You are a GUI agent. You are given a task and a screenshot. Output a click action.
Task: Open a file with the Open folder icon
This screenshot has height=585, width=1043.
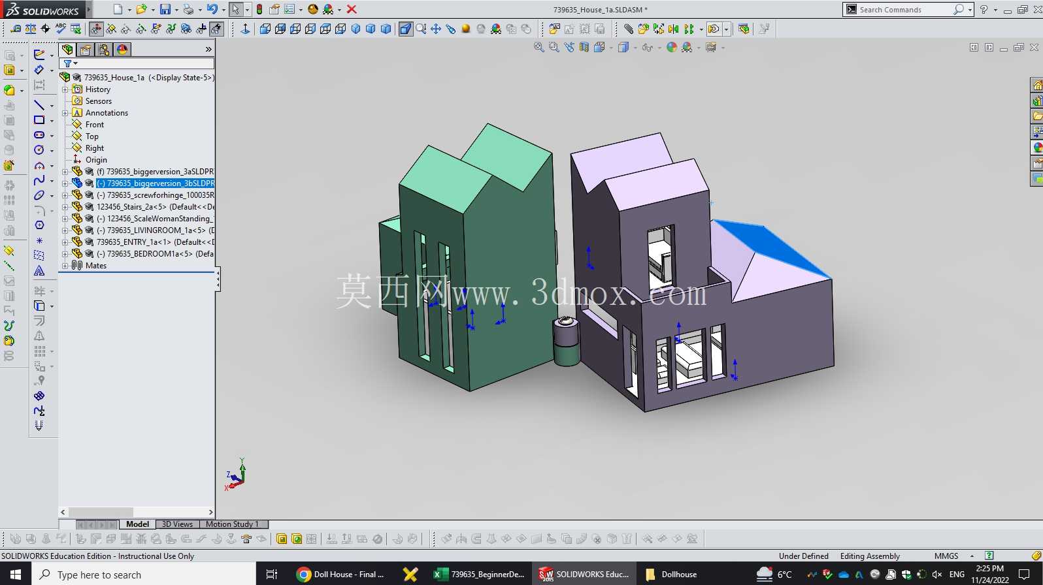(141, 9)
